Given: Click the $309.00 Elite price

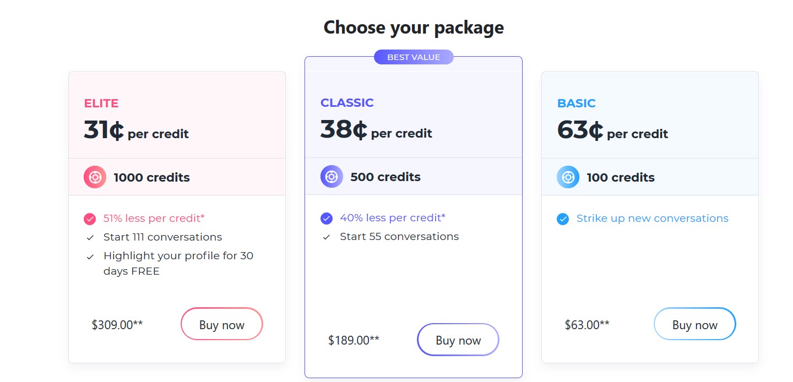Looking at the screenshot, I should pyautogui.click(x=117, y=325).
